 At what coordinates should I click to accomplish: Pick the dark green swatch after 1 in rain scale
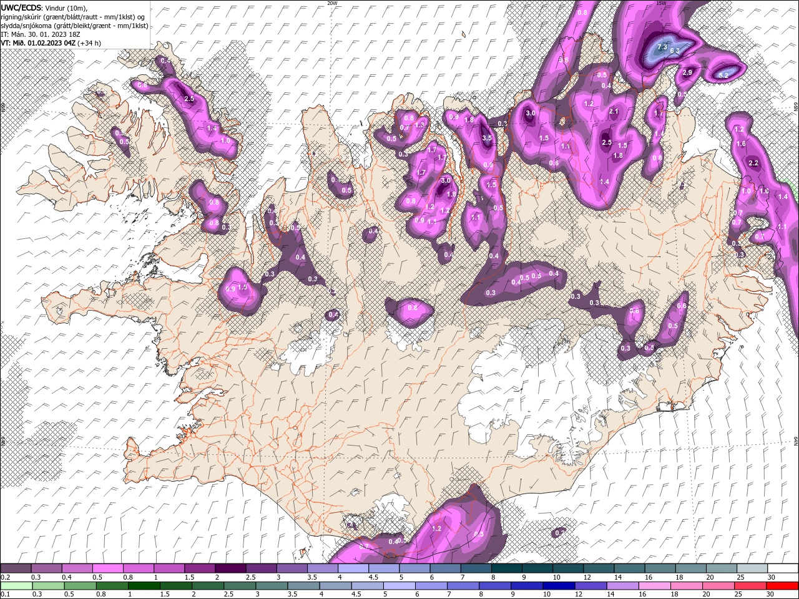click(144, 585)
